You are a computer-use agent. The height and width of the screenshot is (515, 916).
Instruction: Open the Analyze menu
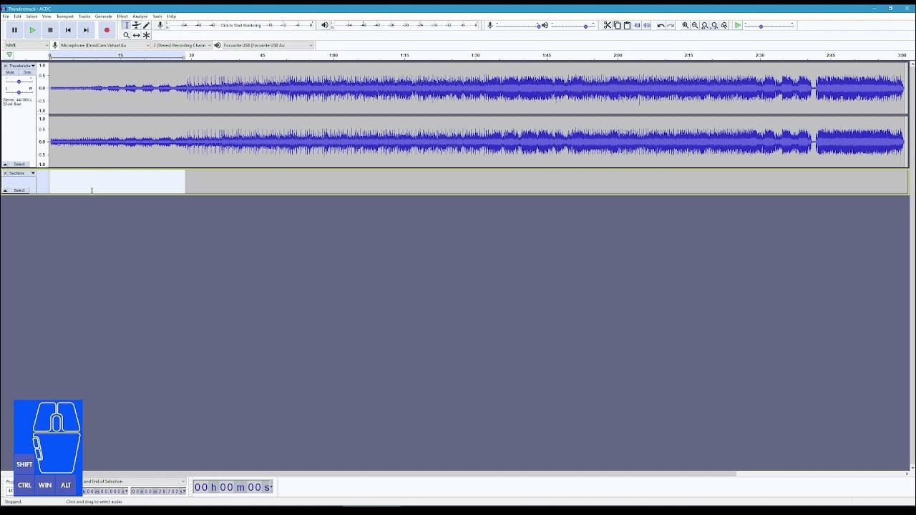coord(140,16)
